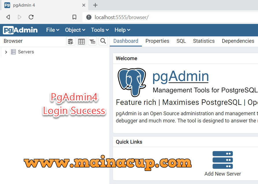258x184 pixels.
Task: Click the Add New Server icon
Action: coord(223,160)
